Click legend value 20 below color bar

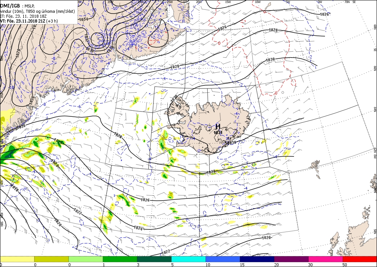click(276, 265)
